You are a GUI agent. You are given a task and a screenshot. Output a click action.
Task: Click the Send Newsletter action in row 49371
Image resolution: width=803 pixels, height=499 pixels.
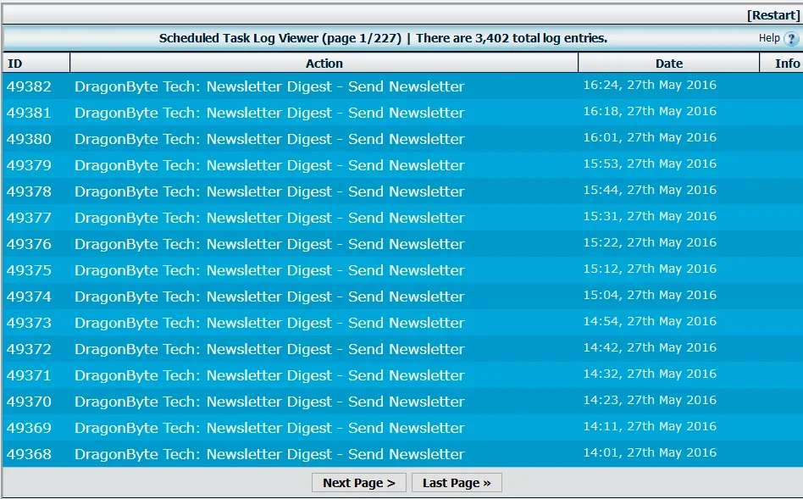click(x=269, y=375)
